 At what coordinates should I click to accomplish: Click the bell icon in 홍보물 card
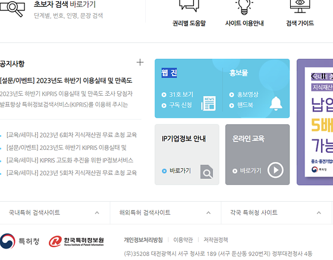(x=276, y=104)
